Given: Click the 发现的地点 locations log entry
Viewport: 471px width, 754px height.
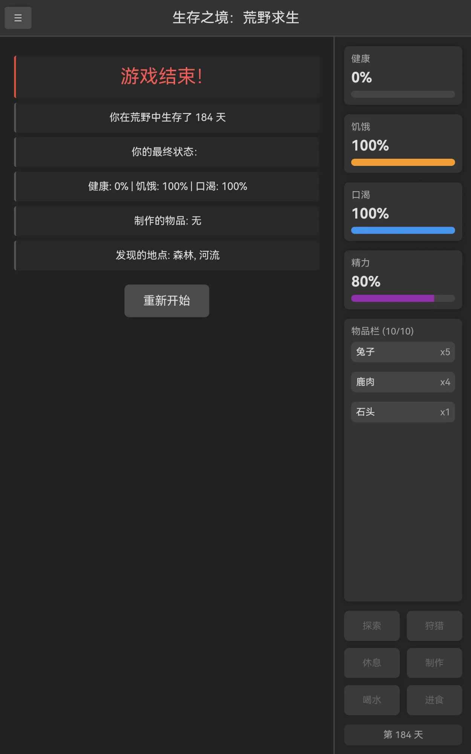Looking at the screenshot, I should click(x=167, y=255).
